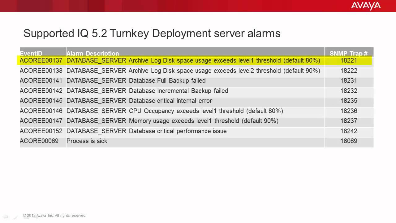Click the Database critical internal error description

139,101
